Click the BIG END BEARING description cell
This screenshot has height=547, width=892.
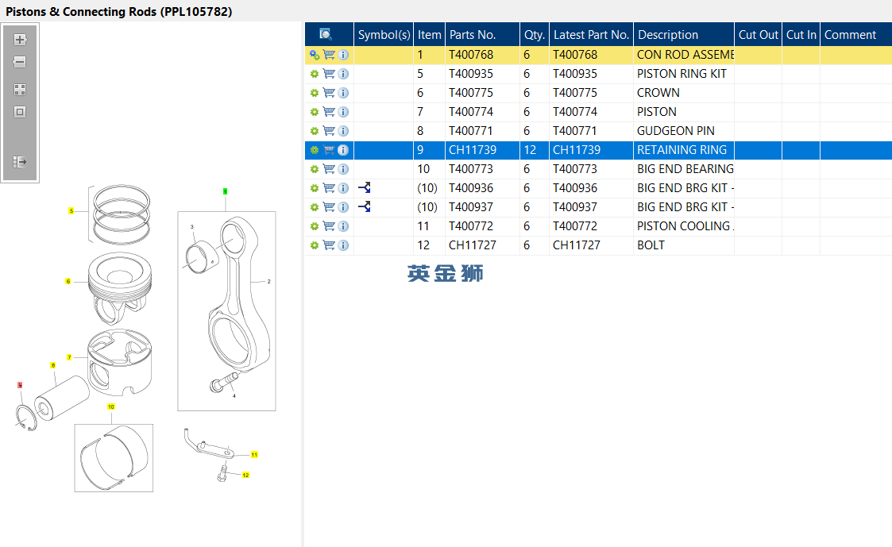tap(684, 169)
